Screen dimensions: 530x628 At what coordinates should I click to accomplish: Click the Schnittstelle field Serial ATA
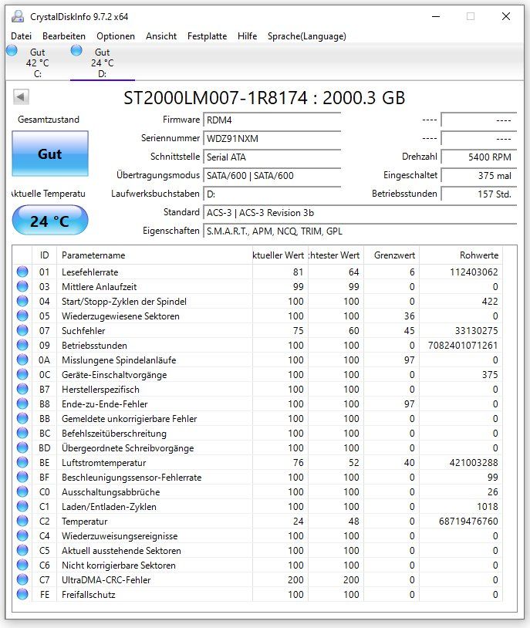272,157
